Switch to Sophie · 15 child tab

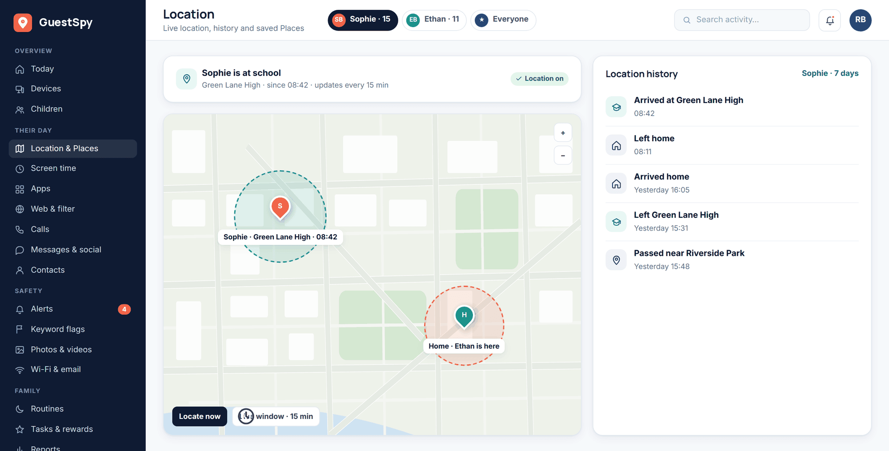click(363, 20)
